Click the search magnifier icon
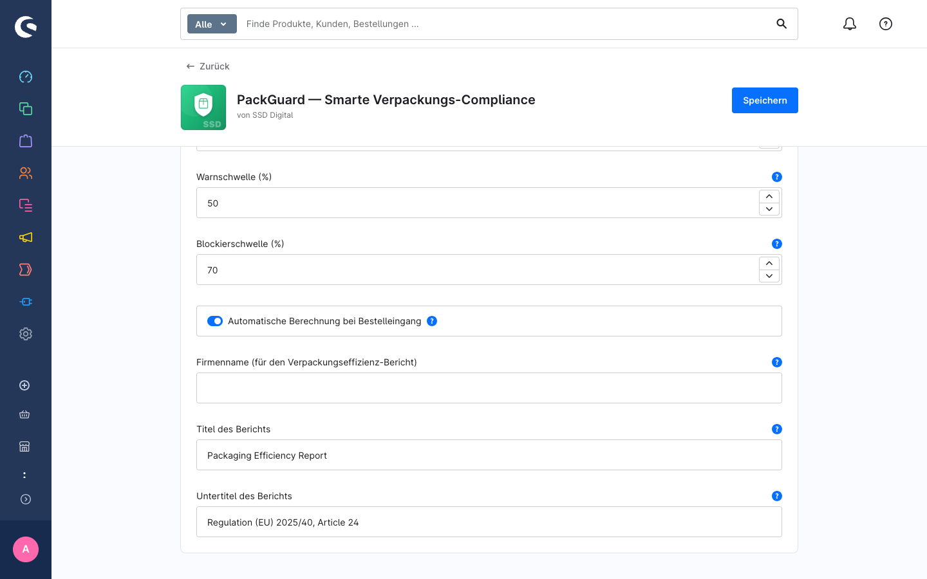The height and width of the screenshot is (579, 927). pos(782,24)
